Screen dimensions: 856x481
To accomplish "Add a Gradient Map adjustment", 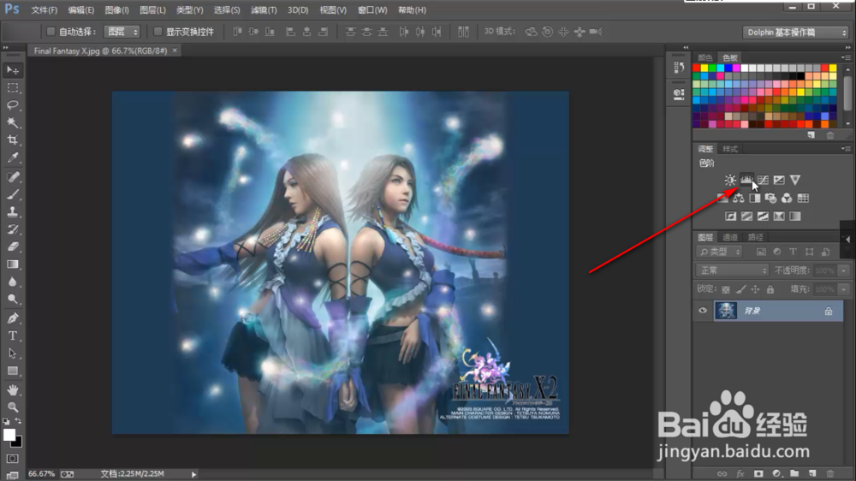I will click(x=795, y=217).
